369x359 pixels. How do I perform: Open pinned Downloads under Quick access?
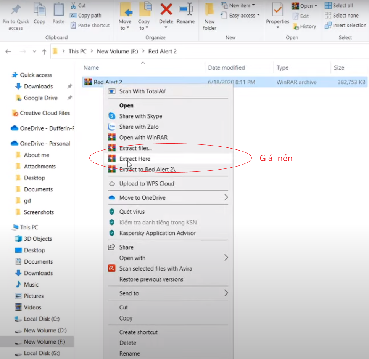[34, 86]
